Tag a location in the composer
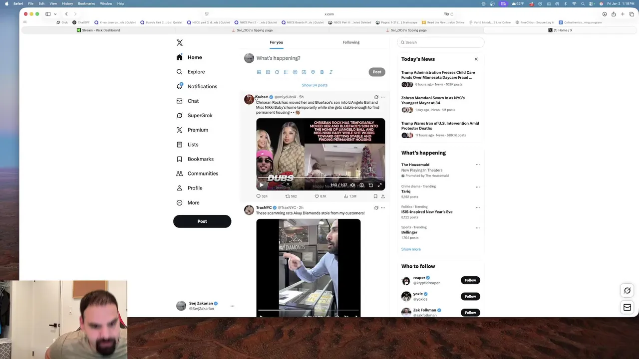 [313, 72]
